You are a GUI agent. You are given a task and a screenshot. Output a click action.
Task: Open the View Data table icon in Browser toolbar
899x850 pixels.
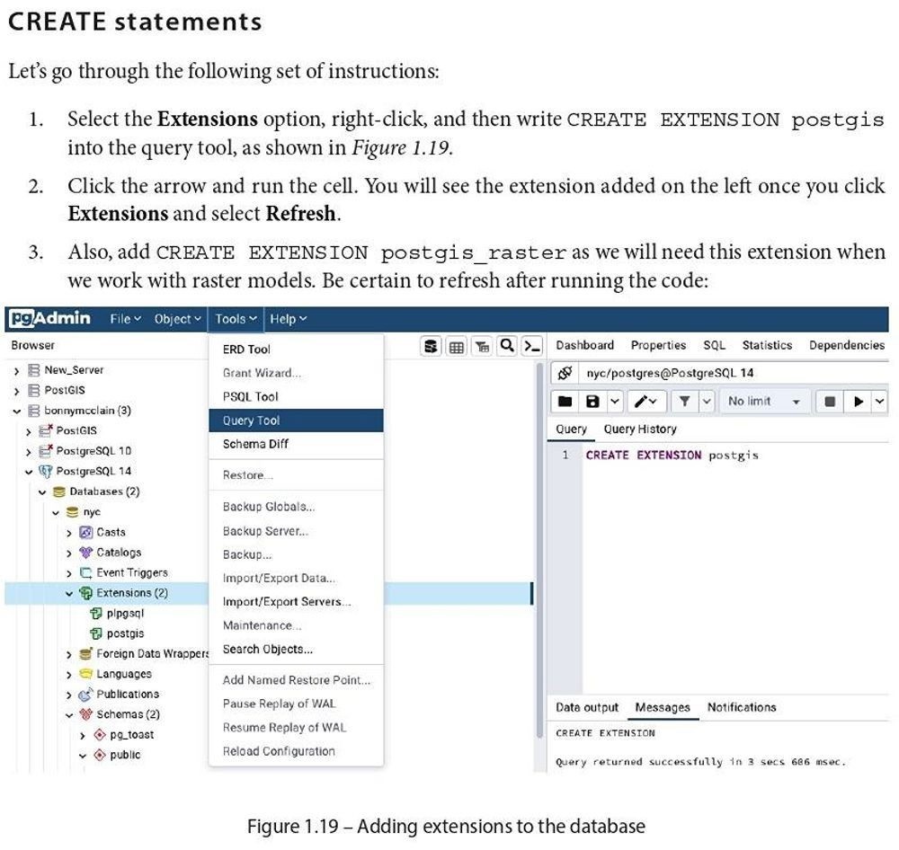(457, 346)
